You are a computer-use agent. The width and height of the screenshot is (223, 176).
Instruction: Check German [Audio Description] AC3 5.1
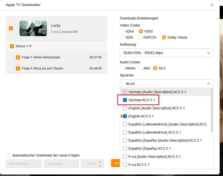click(x=125, y=92)
